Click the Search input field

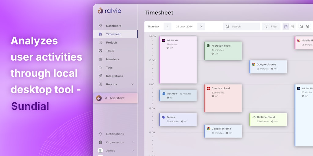[x=241, y=27]
